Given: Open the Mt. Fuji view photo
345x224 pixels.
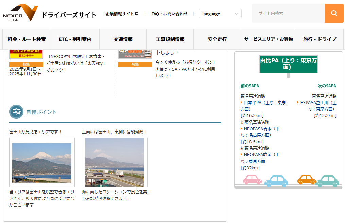Looking at the screenshot, I should tap(42, 163).
